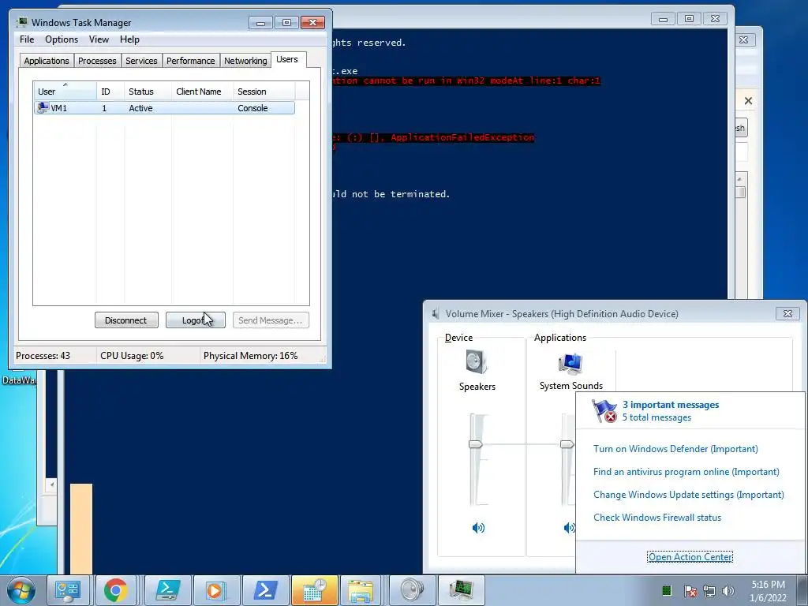Click the Console session cell
The height and width of the screenshot is (606, 808).
click(252, 108)
